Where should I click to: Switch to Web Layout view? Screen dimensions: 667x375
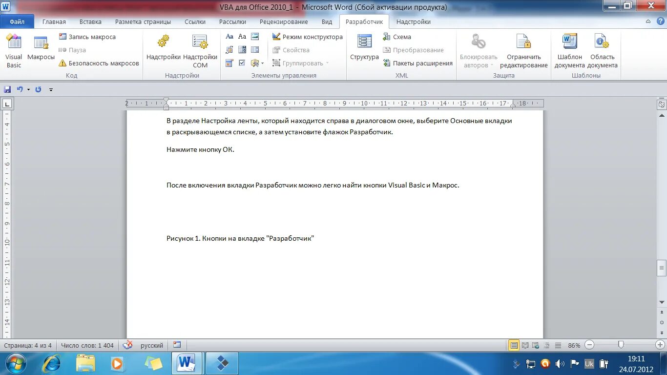tap(536, 345)
